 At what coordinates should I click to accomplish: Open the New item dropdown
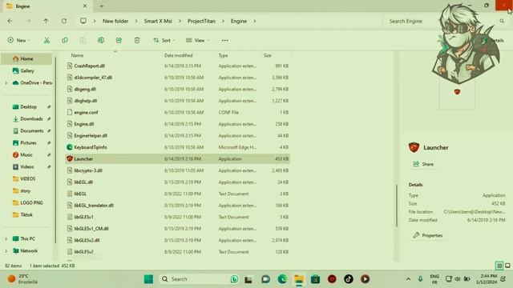[x=19, y=40]
